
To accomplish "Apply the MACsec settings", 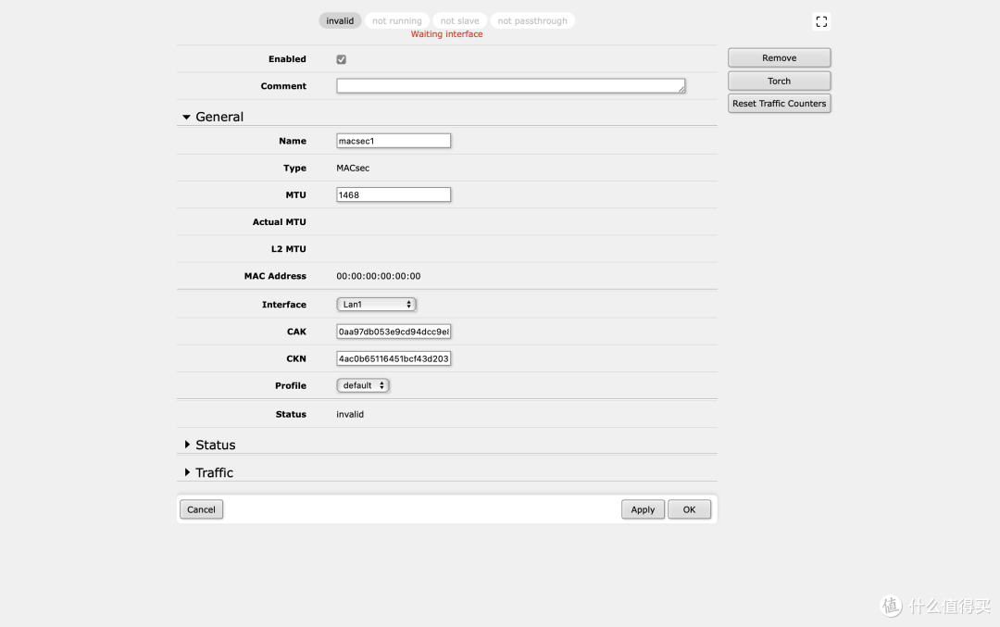I will tap(643, 509).
